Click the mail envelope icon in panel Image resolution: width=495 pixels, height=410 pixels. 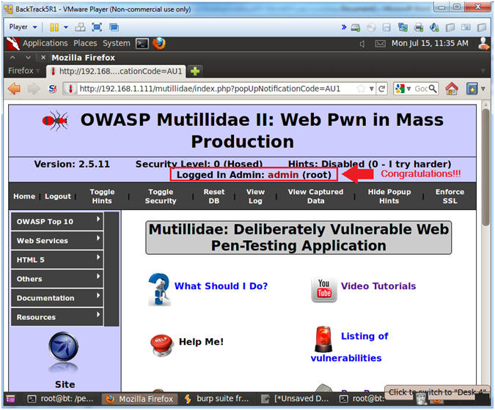(380, 44)
